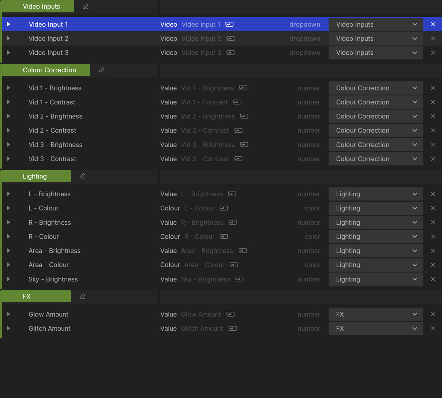Click the edit pencil next to Video Inputs

[x=86, y=7]
